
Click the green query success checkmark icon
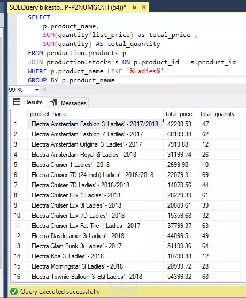pyautogui.click(x=14, y=292)
